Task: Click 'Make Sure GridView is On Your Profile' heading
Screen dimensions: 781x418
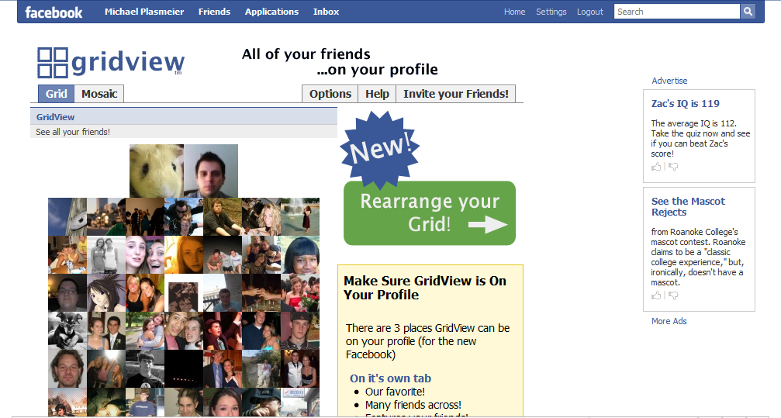Action: [425, 288]
